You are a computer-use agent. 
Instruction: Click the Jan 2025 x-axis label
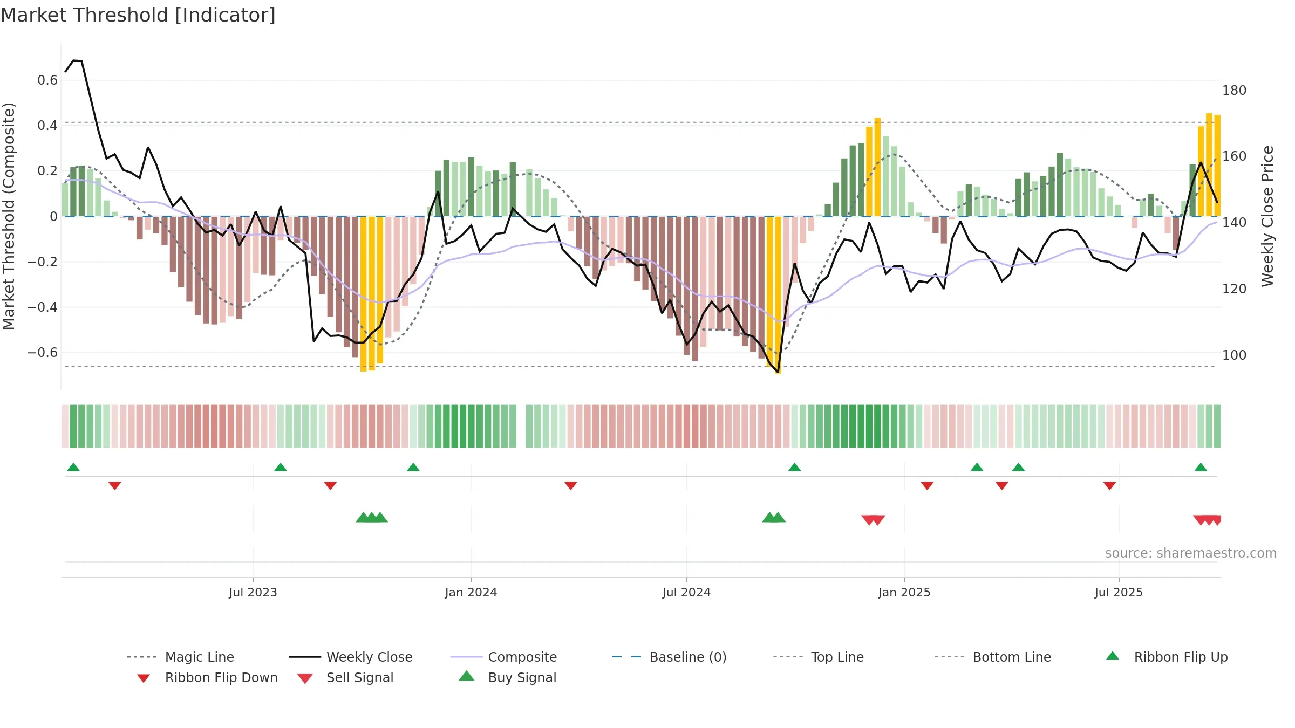(904, 593)
